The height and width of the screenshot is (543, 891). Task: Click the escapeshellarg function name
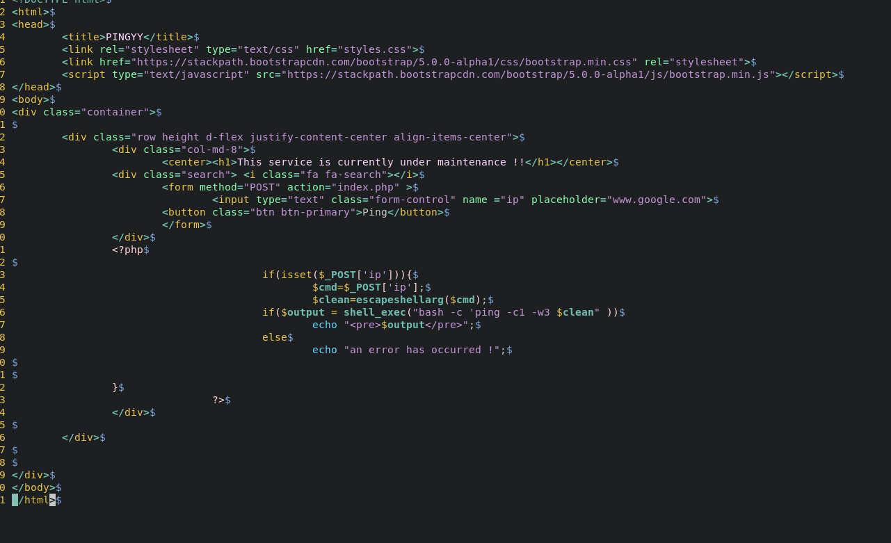pyautogui.click(x=400, y=300)
